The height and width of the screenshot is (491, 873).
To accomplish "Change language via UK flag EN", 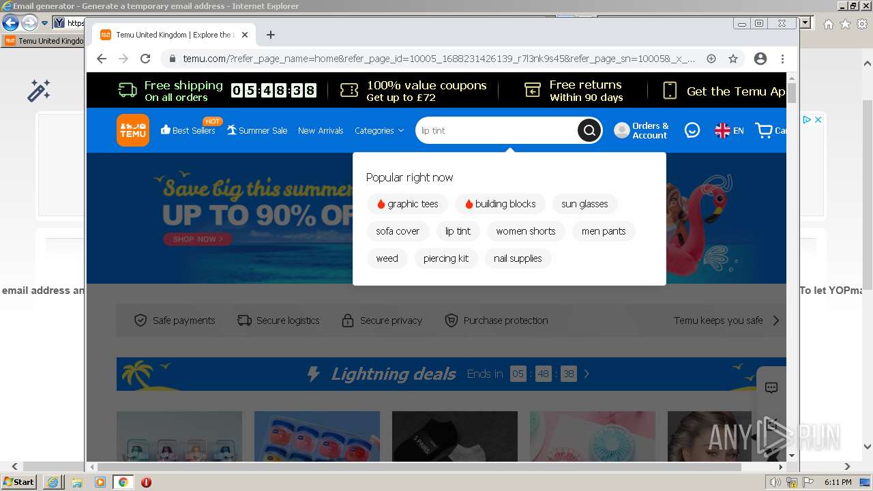I will click(x=729, y=130).
